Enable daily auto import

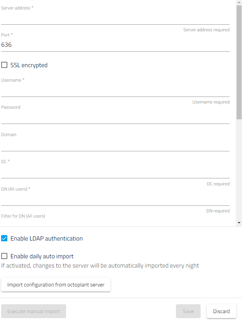(4, 256)
